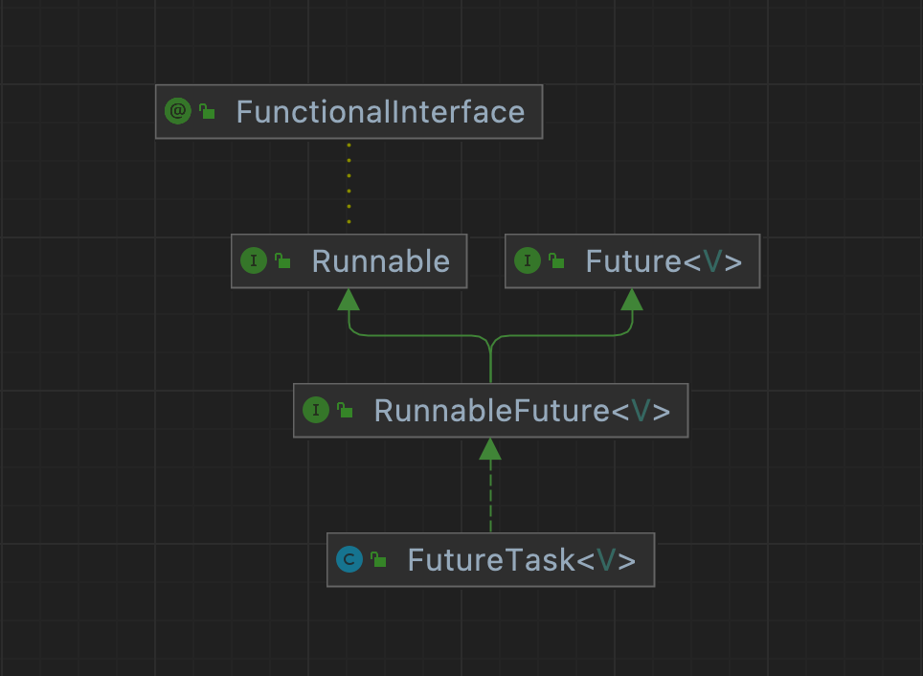Viewport: 923px width, 676px height.
Task: Click the green arrowhead pointing to Runnable
Action: pyautogui.click(x=349, y=299)
